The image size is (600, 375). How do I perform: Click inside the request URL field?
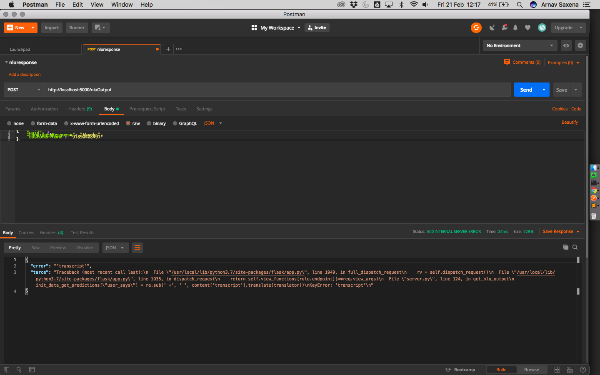pyautogui.click(x=167, y=90)
